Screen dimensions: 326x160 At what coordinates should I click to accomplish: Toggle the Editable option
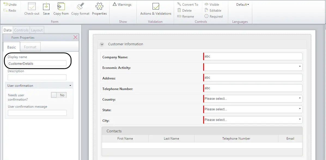213,10
